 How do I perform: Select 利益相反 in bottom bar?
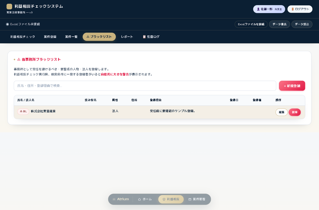(171, 199)
